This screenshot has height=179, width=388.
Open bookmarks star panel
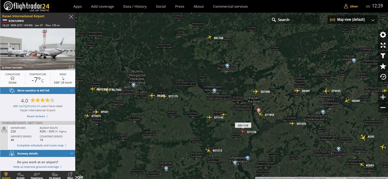(383, 66)
